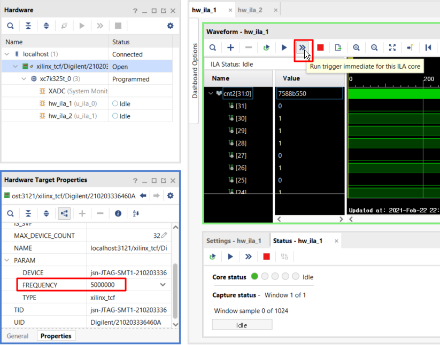Collapse all items in Hardware panel
Screen dimensions: 440x345
[28, 26]
